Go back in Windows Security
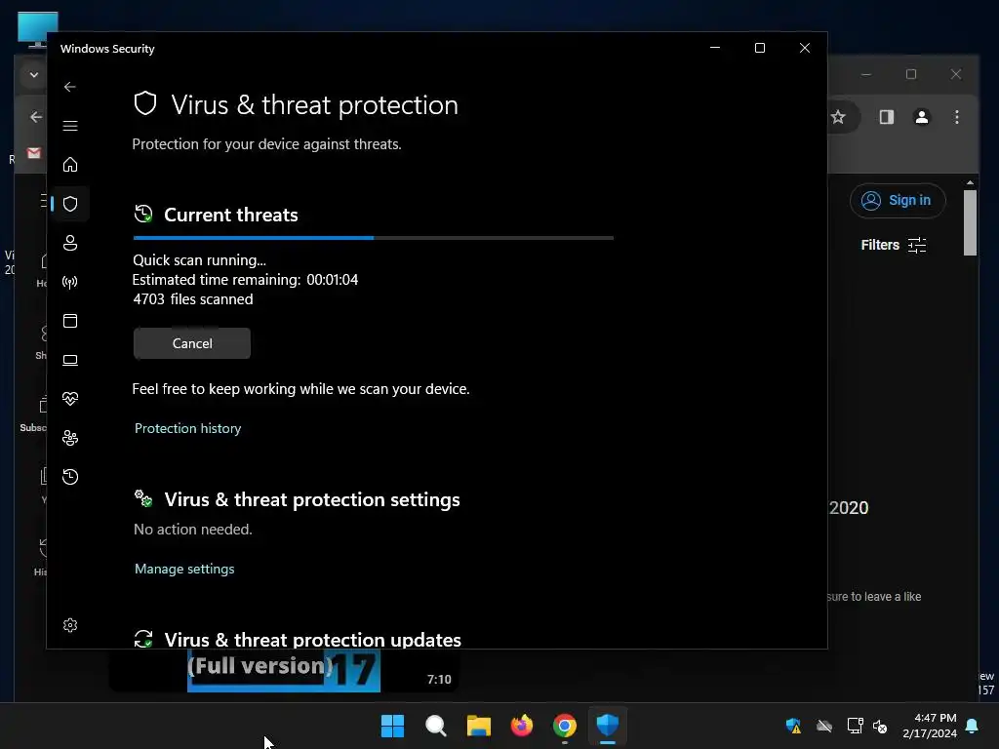This screenshot has height=749, width=999. (70, 87)
